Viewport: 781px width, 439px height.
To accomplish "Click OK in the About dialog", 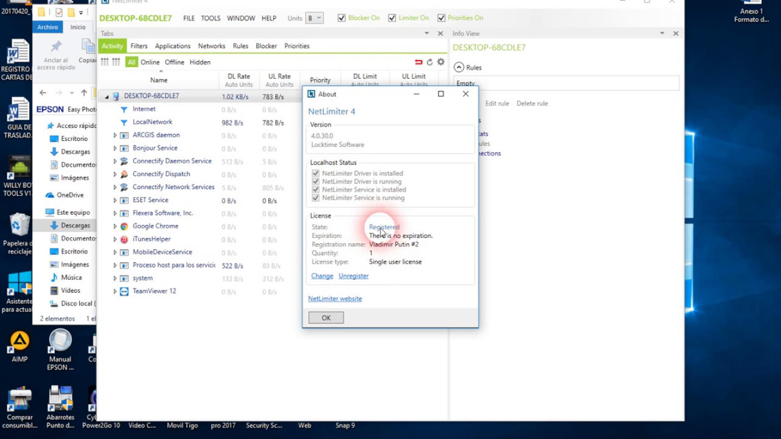I will [x=326, y=318].
